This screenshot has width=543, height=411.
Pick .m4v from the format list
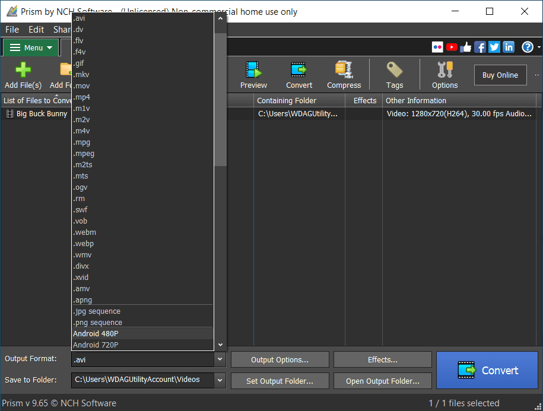[x=142, y=130]
